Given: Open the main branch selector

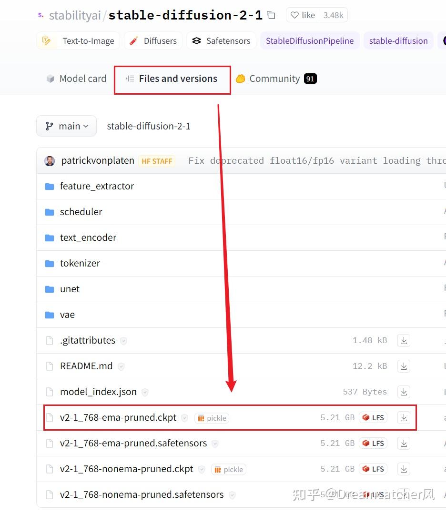Looking at the screenshot, I should click(x=66, y=126).
